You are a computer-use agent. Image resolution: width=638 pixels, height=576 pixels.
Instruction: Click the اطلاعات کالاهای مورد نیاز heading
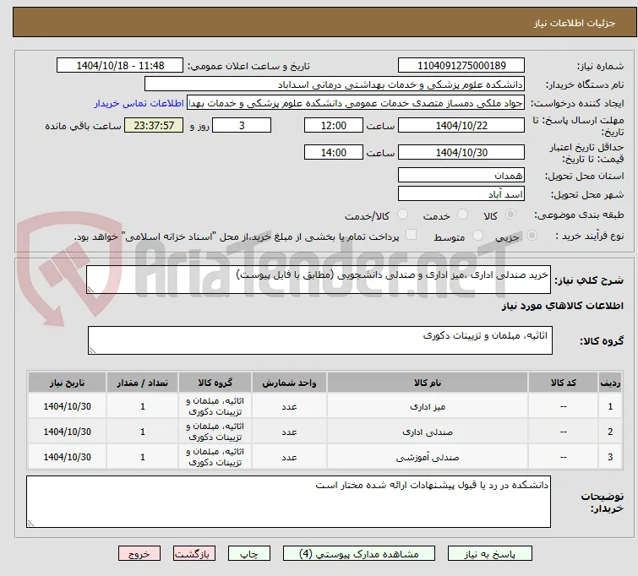coord(562,306)
